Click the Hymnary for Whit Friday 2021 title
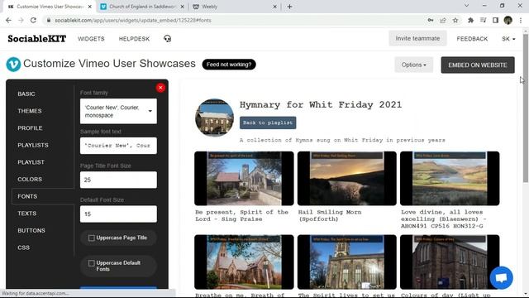This screenshot has height=298, width=529. (321, 105)
